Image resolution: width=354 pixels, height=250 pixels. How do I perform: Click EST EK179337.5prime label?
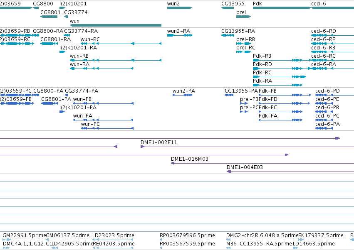(321, 235)
